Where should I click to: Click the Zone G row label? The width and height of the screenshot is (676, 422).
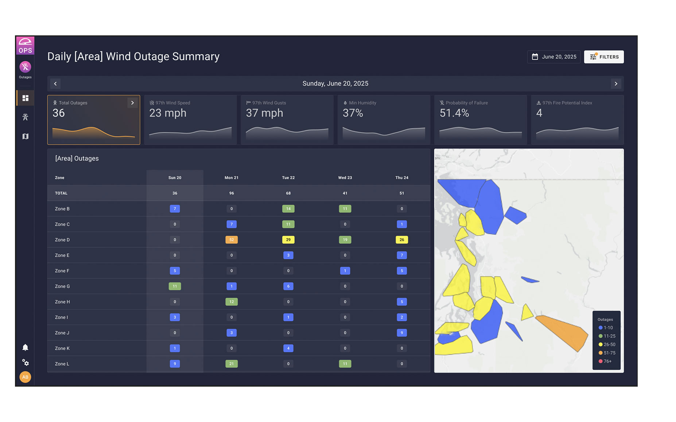coord(62,286)
